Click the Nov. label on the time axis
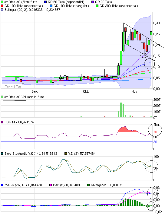Viewport: 165px width, 222px height. (135, 91)
